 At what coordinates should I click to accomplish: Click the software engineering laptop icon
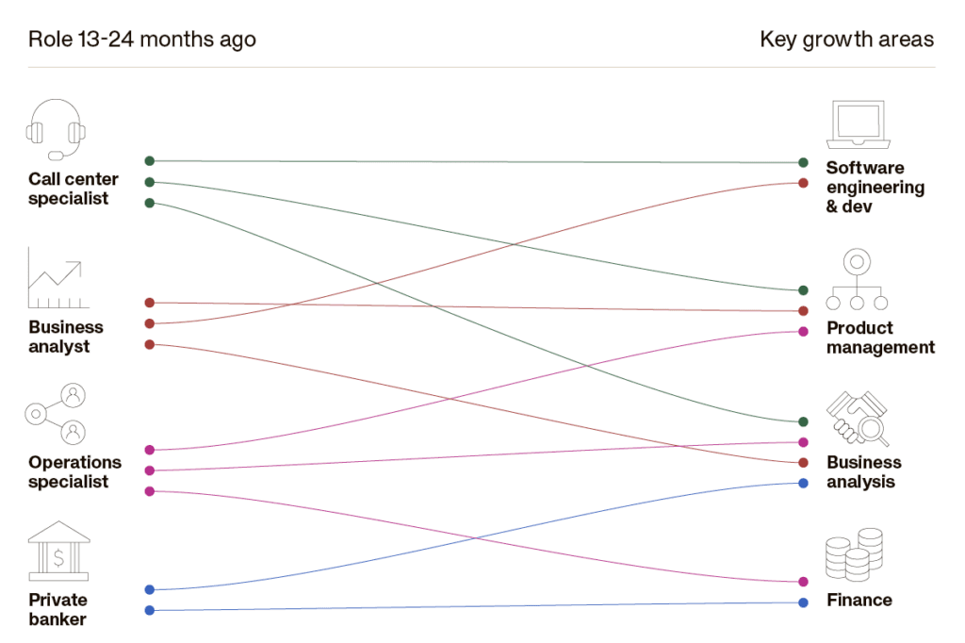pos(859,125)
